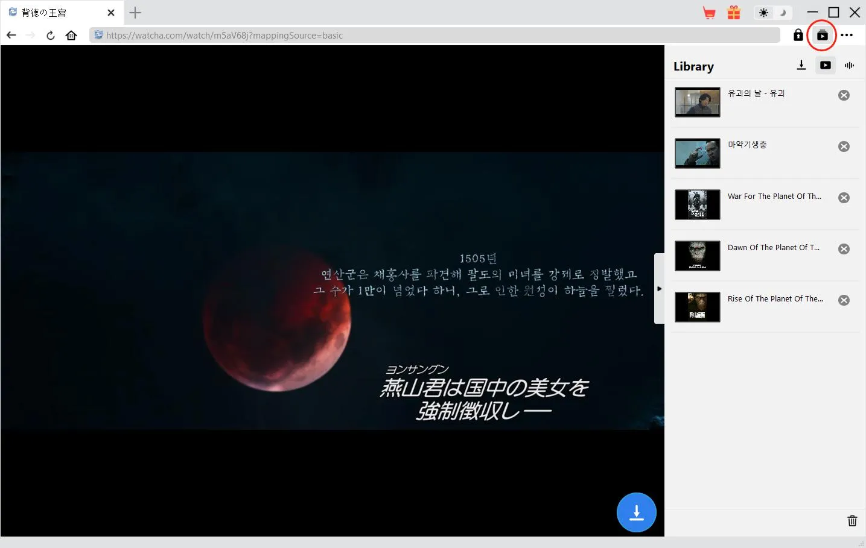
Task: Switch to the Video library tab
Action: (x=825, y=65)
